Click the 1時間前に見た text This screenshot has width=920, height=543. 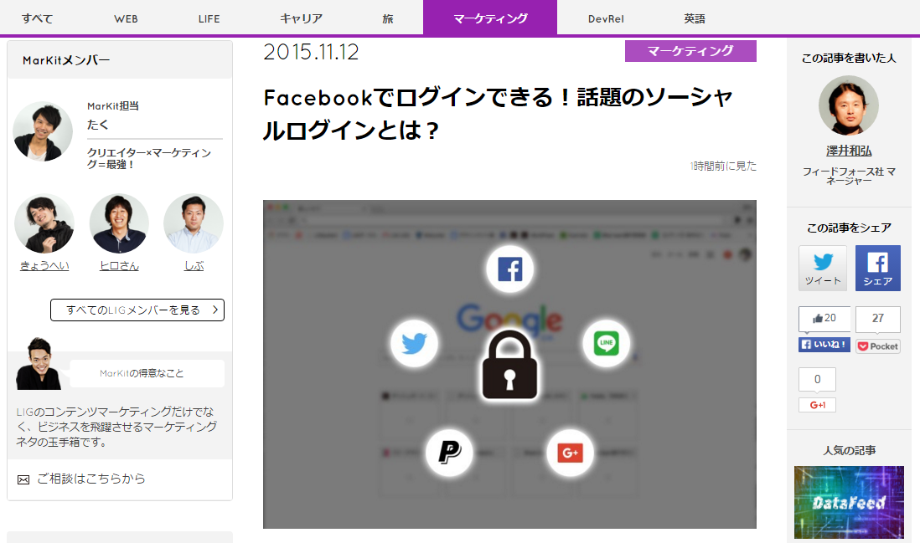pyautogui.click(x=723, y=166)
